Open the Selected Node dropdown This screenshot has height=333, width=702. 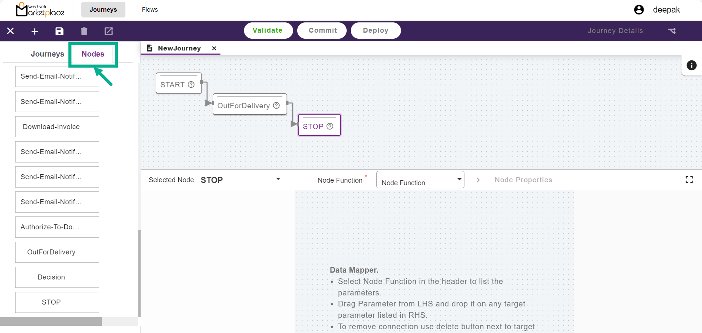[x=278, y=179]
